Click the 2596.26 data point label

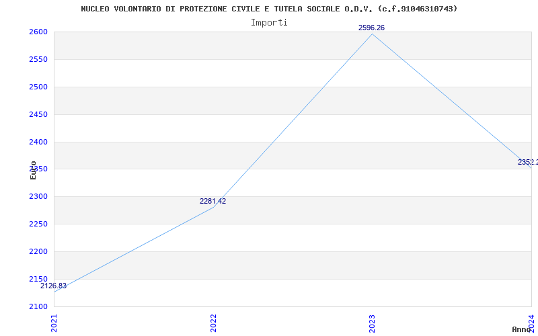pyautogui.click(x=372, y=28)
